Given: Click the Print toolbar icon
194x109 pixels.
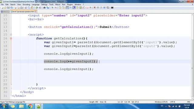Looking at the screenshot, I should [22, 8].
